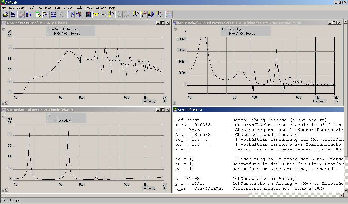Click the Zin input impedance icon
The image size is (348, 204).
pyautogui.click(x=159, y=15)
